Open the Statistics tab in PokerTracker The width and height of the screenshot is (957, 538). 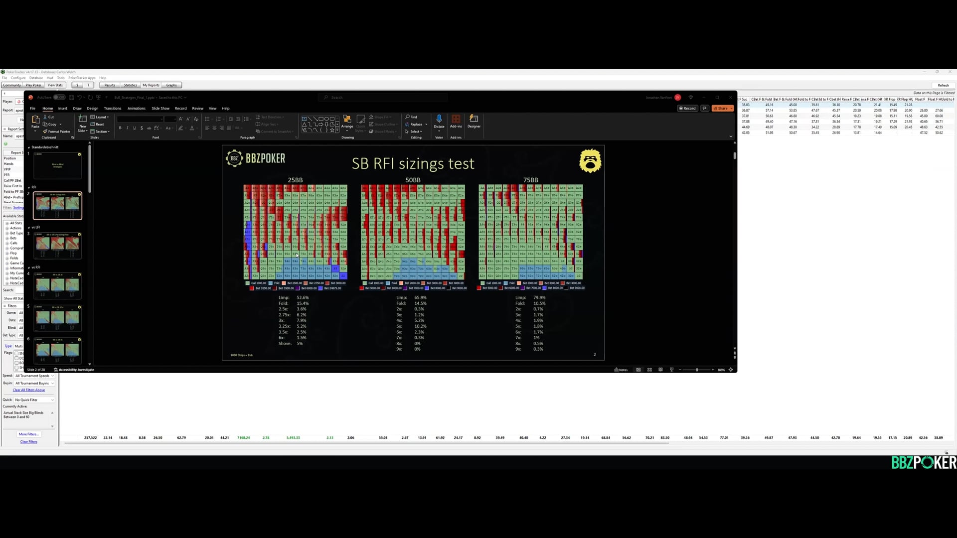tap(131, 85)
